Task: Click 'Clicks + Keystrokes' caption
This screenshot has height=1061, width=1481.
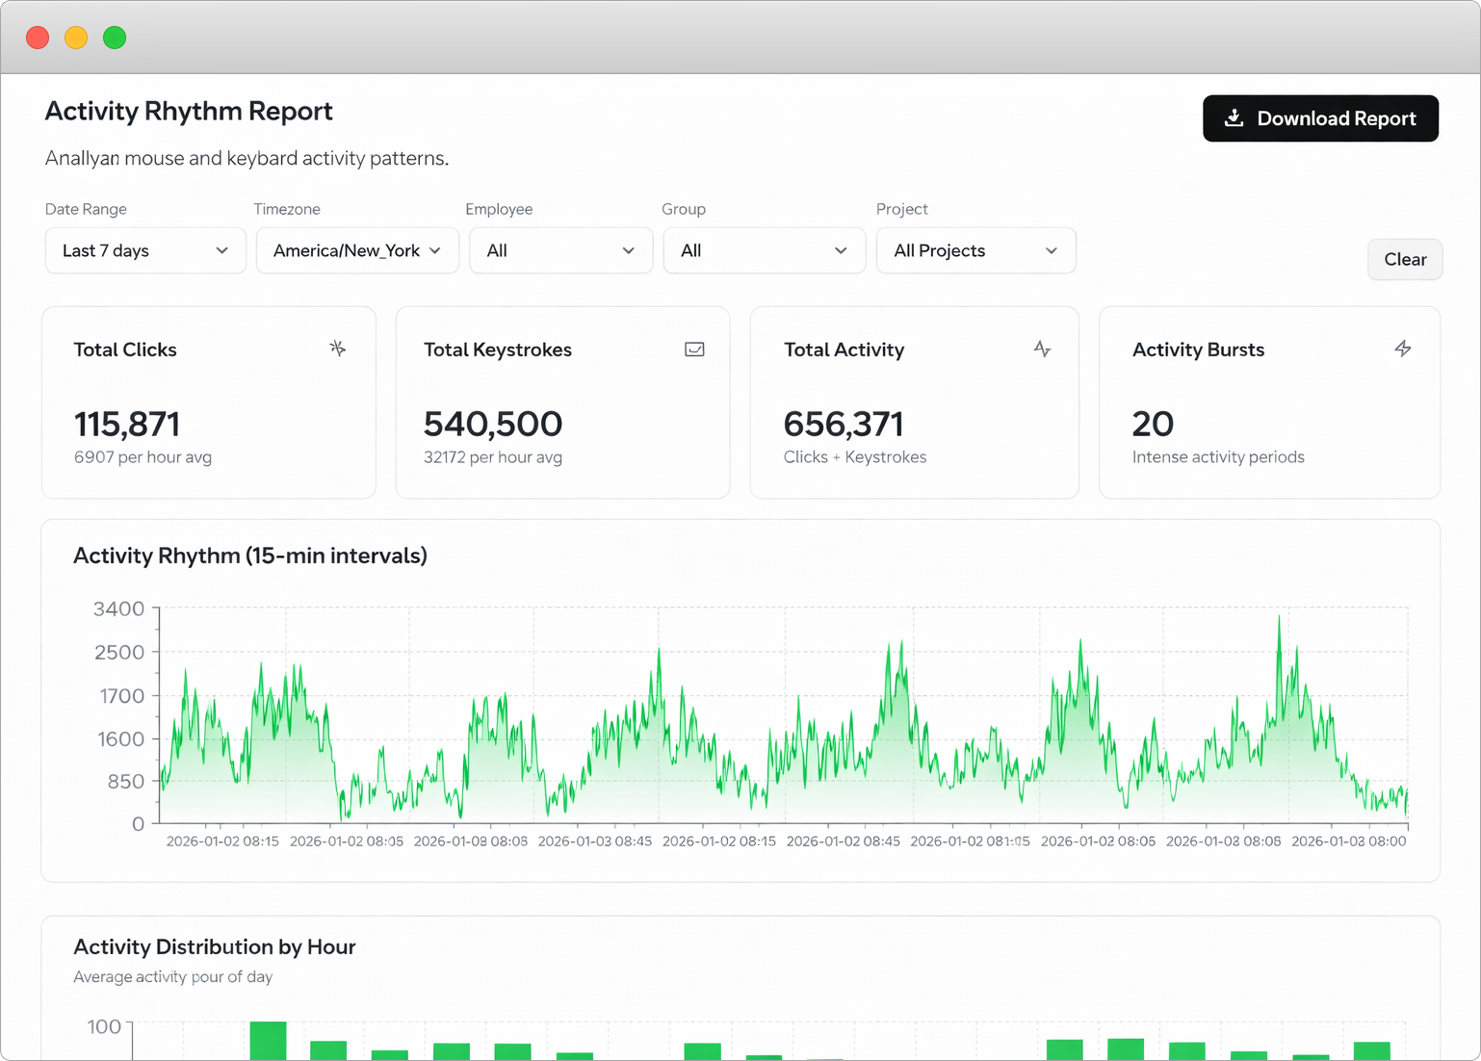Action: pos(855,457)
